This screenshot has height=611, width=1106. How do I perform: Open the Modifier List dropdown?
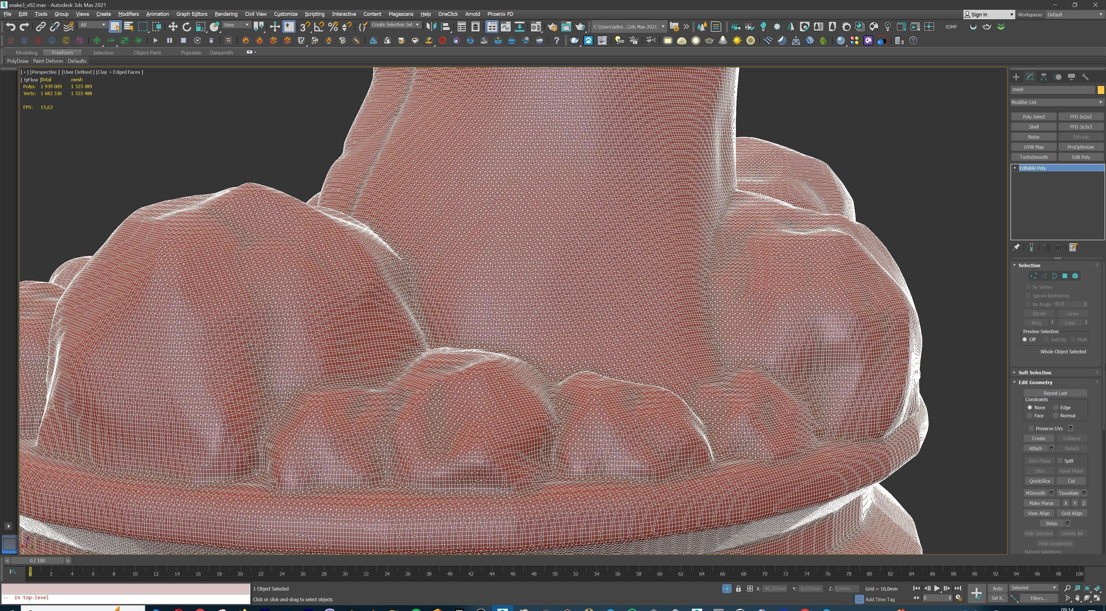(1056, 102)
